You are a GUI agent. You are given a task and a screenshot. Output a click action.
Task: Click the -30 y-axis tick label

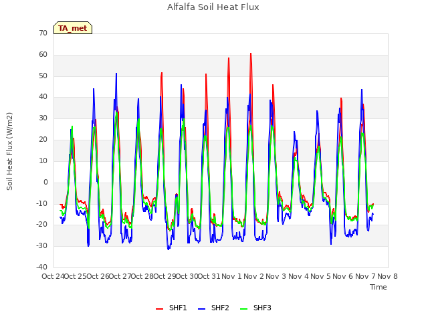[x=41, y=246]
